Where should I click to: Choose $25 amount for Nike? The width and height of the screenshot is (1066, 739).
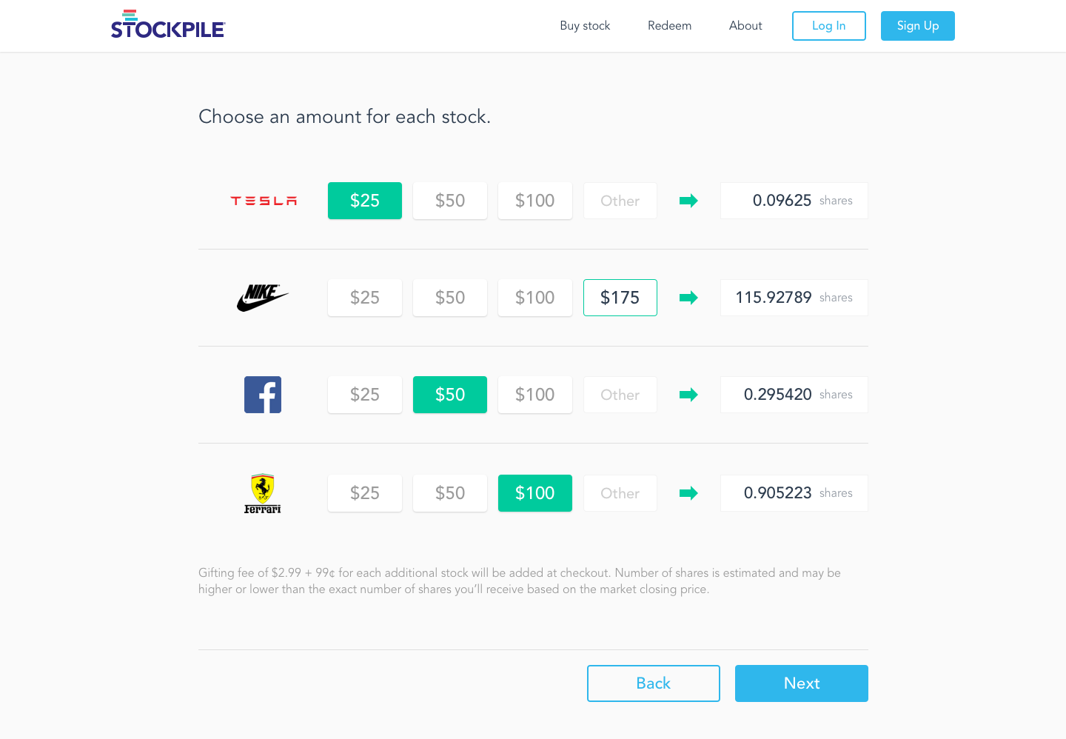[365, 298]
